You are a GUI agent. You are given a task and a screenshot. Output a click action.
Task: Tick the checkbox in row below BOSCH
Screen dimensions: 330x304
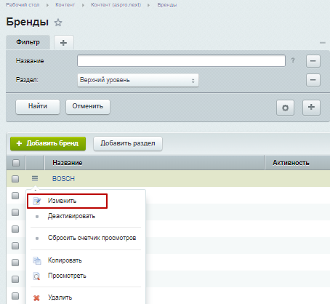tap(15, 196)
